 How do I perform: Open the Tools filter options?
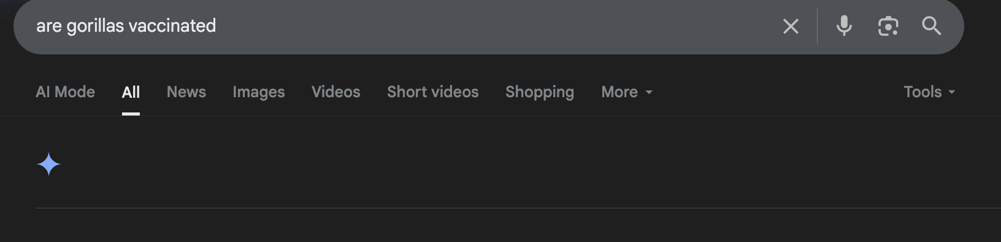929,92
